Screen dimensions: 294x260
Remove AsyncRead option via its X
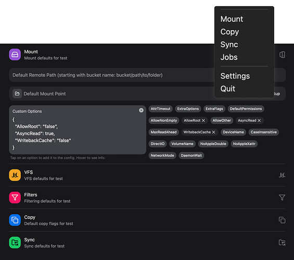(x=259, y=121)
